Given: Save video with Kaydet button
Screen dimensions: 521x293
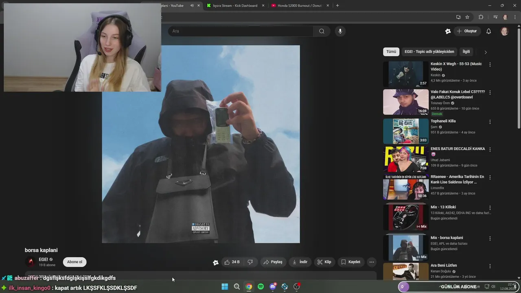Looking at the screenshot, I should point(350,262).
